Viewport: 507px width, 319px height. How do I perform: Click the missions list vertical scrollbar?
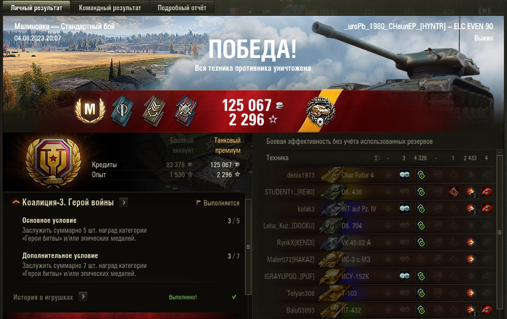[x=248, y=247]
